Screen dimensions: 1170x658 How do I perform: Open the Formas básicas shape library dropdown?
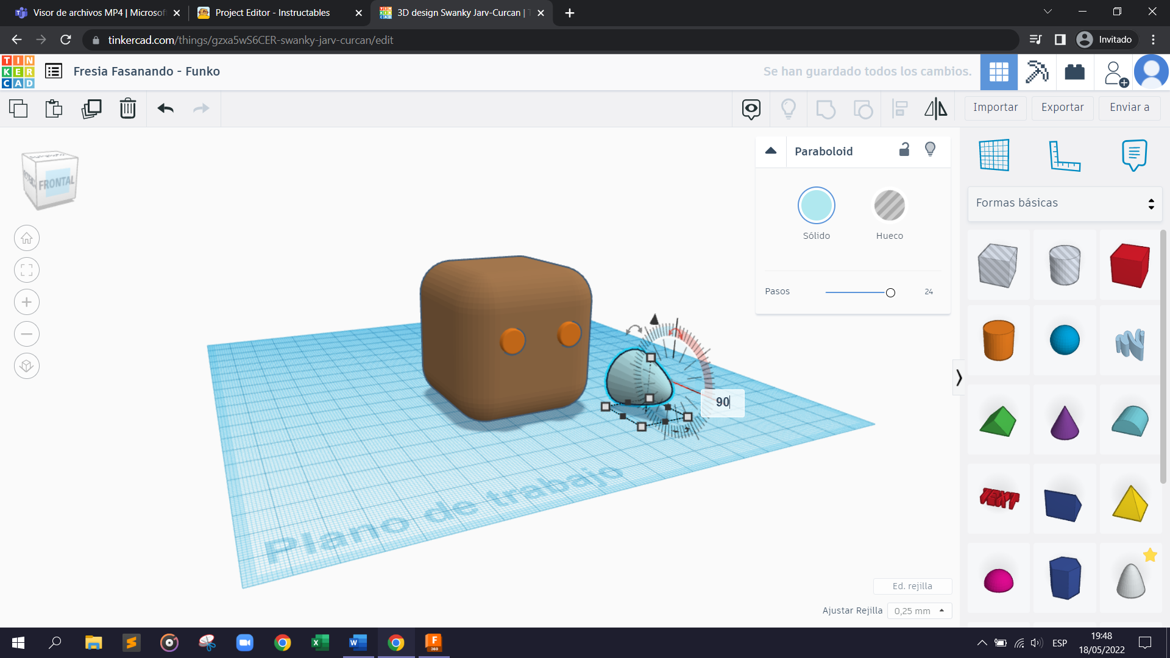[x=1065, y=203]
